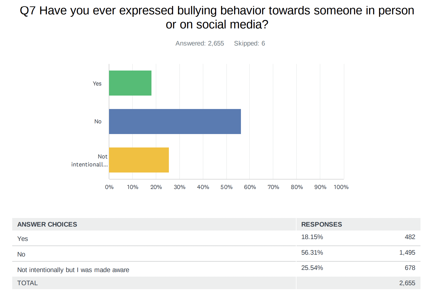Click the 100% axis tick label
This screenshot has height=298, width=433.
pos(341,187)
